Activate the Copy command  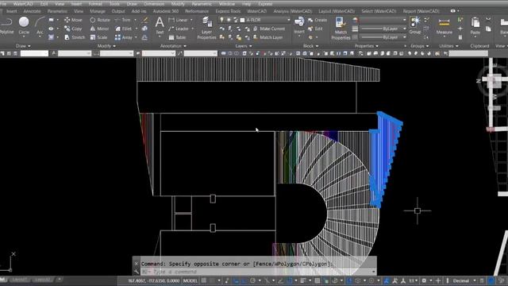pos(73,29)
